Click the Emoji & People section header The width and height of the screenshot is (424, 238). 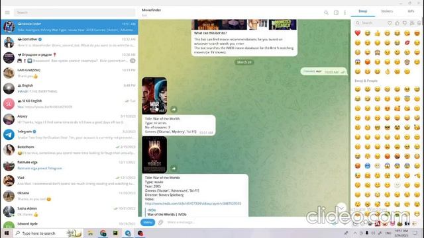click(x=366, y=81)
